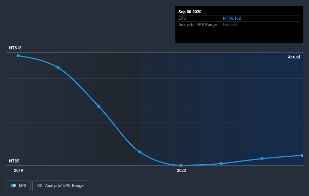
Task: Select the third EPS data point mid-decline
Action: (x=99, y=106)
